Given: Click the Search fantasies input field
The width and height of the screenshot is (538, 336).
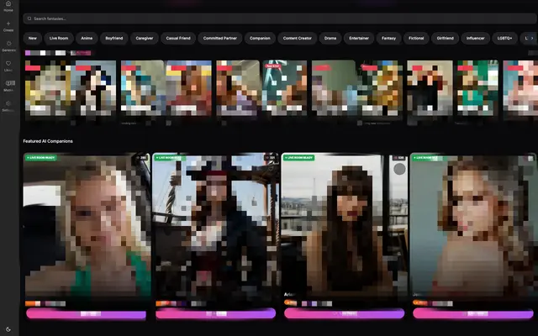Looking at the screenshot, I should tap(277, 18).
